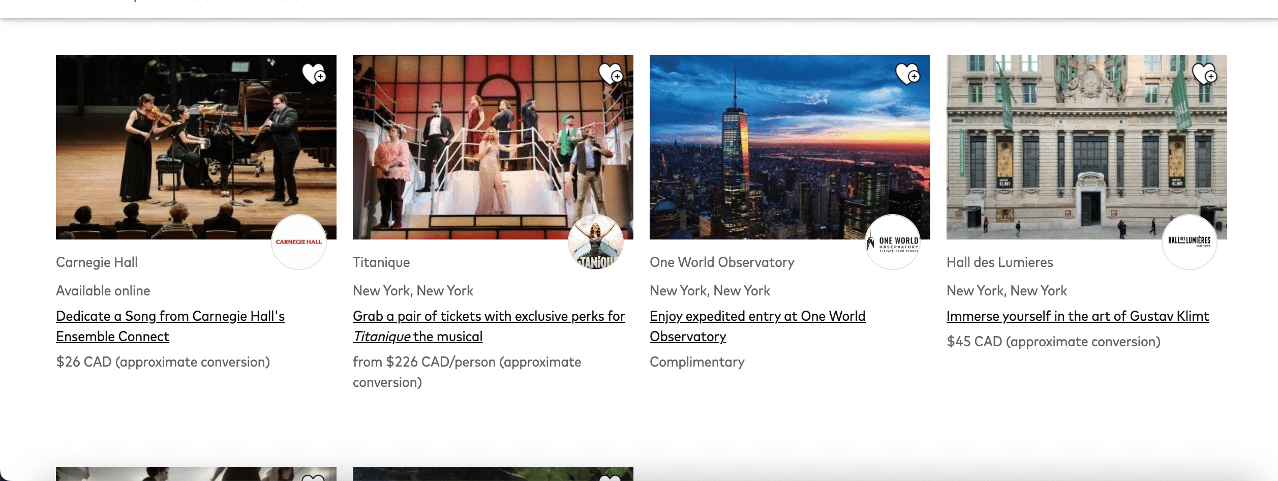Open the Titanique stage performance photo
1278x481 pixels.
coord(493,147)
